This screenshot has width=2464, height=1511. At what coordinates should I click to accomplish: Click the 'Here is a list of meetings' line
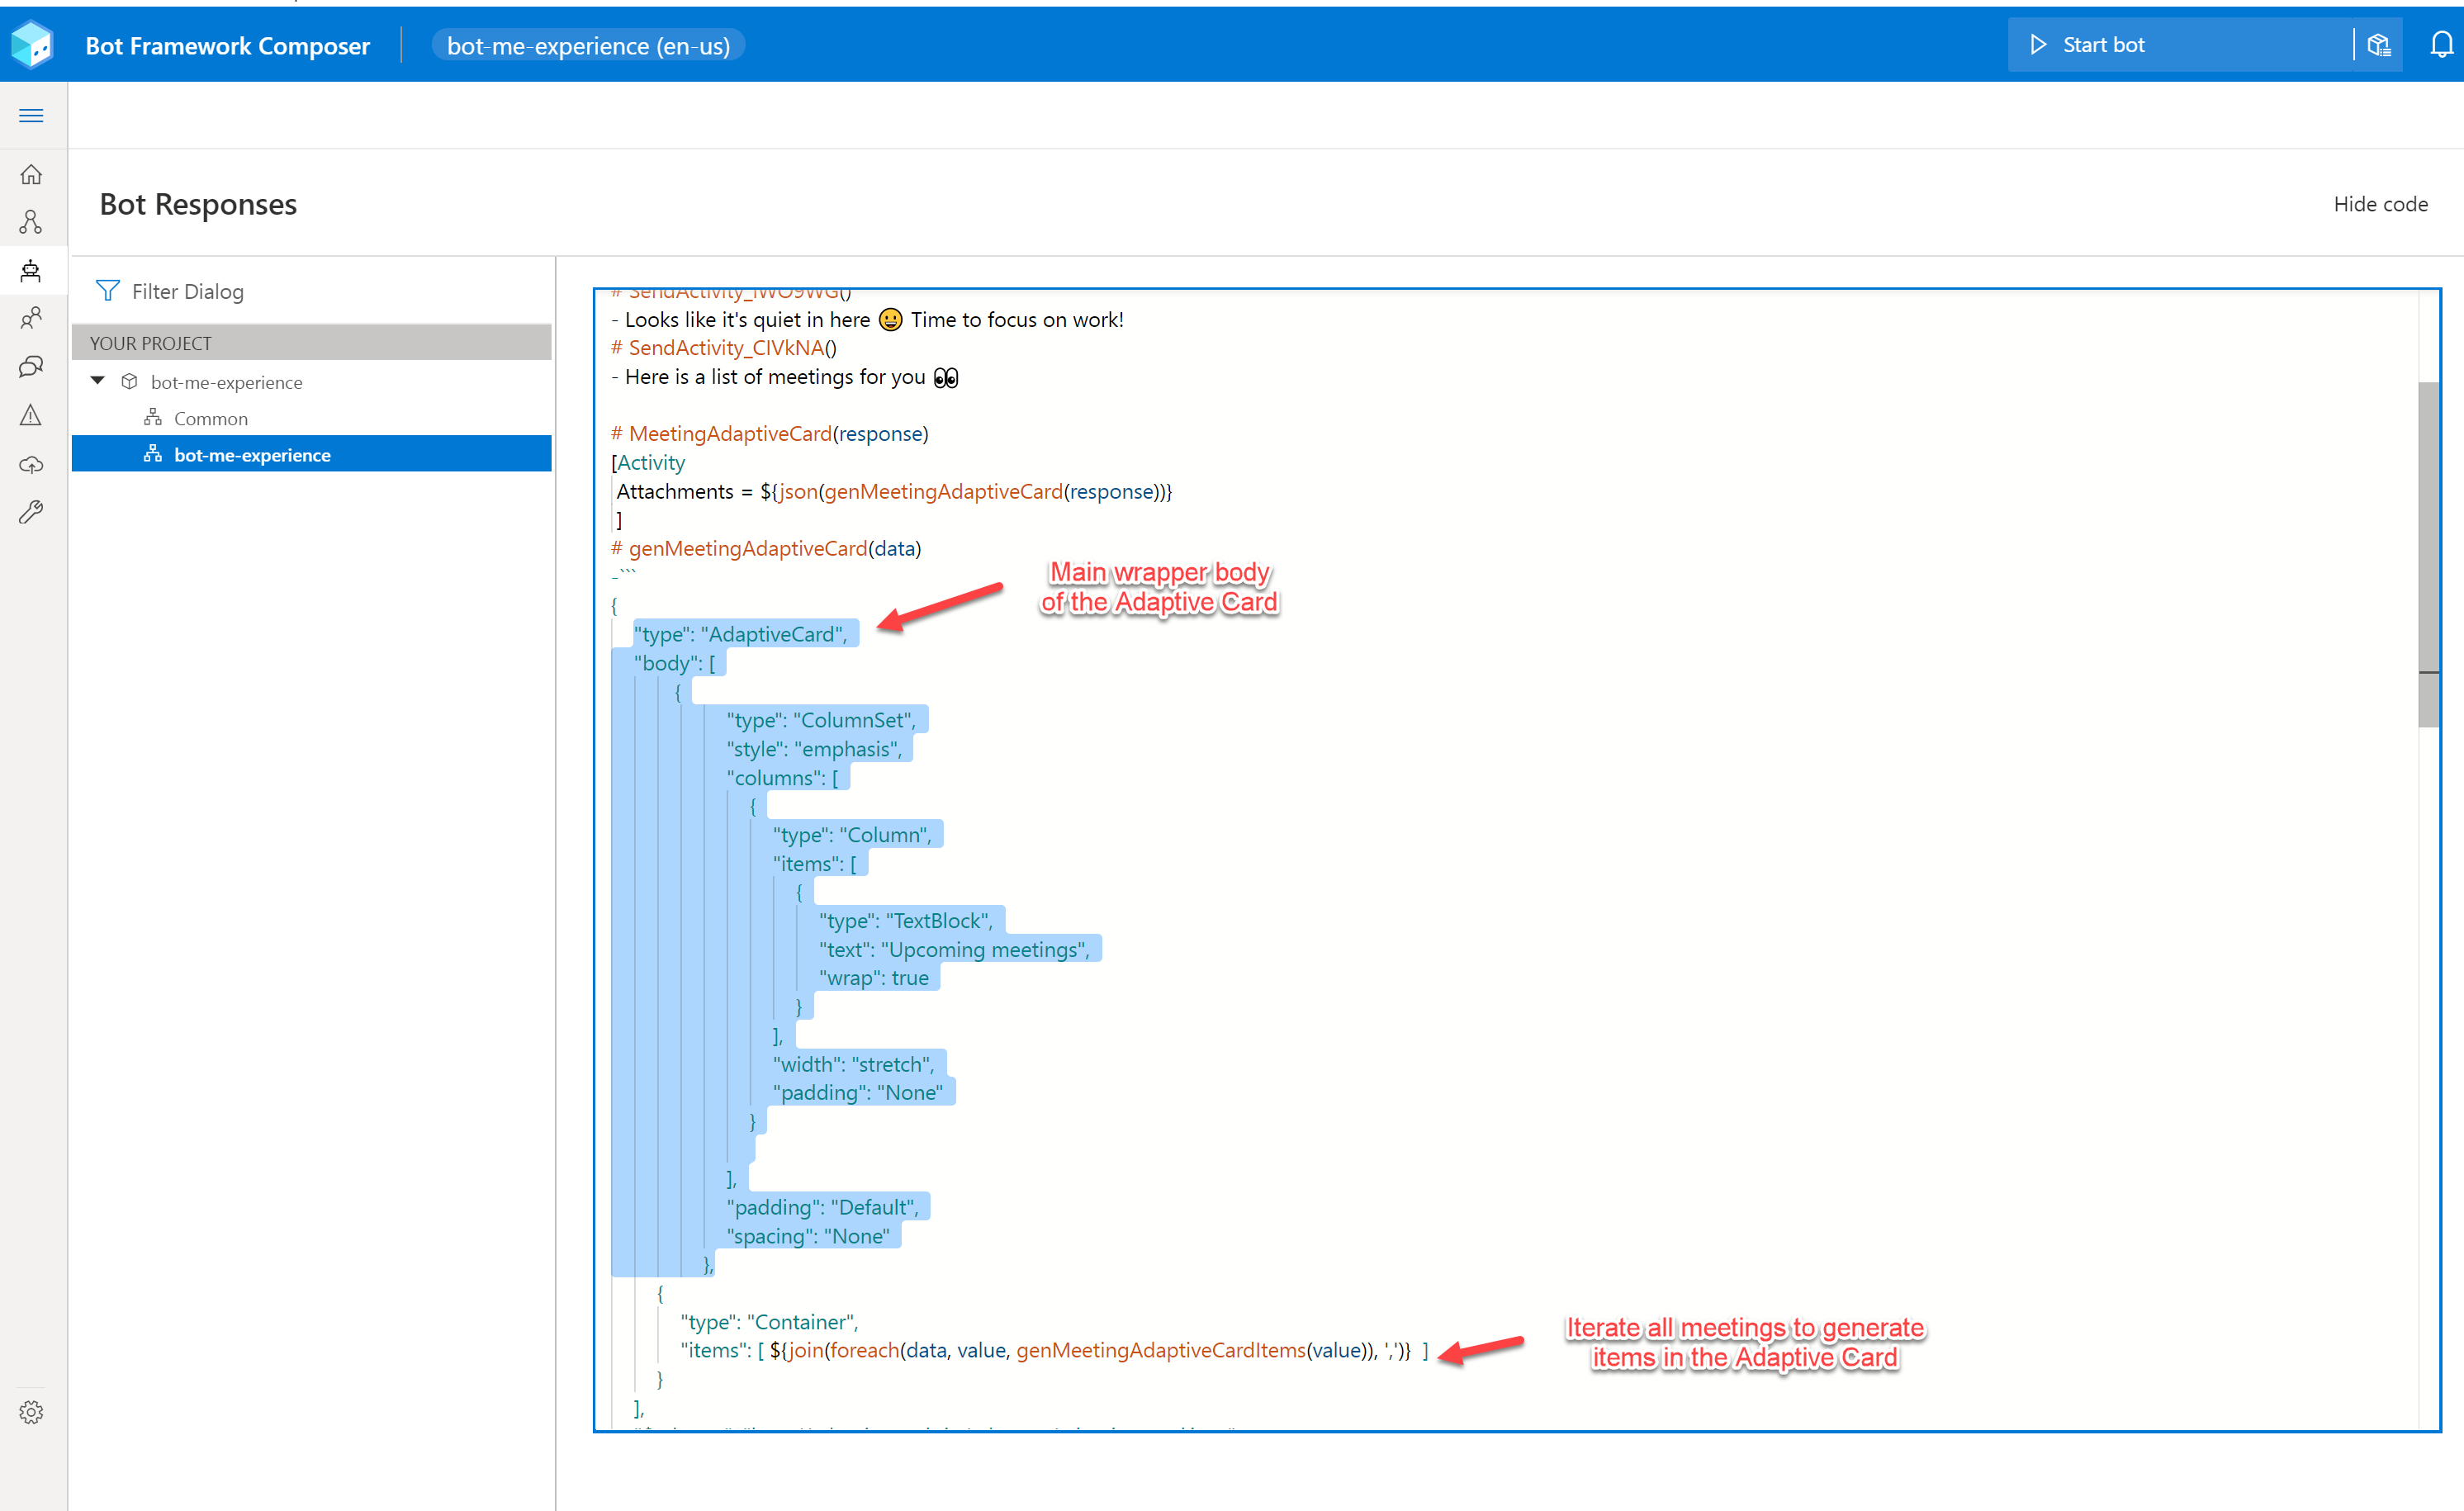[785, 377]
